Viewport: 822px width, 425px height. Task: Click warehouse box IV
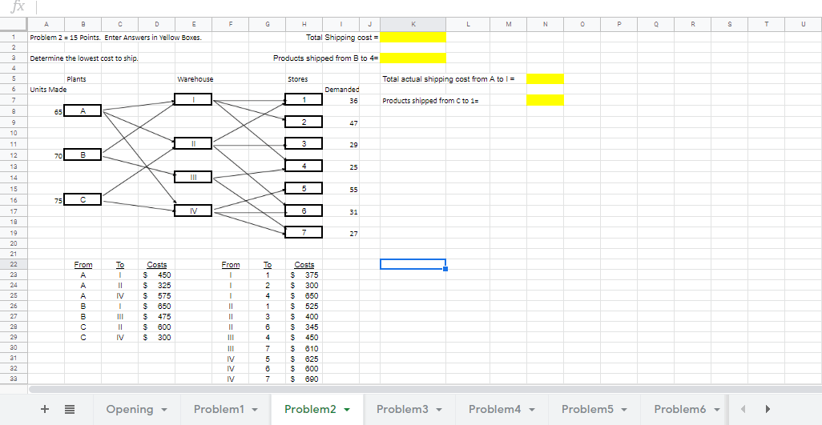pyautogui.click(x=193, y=210)
